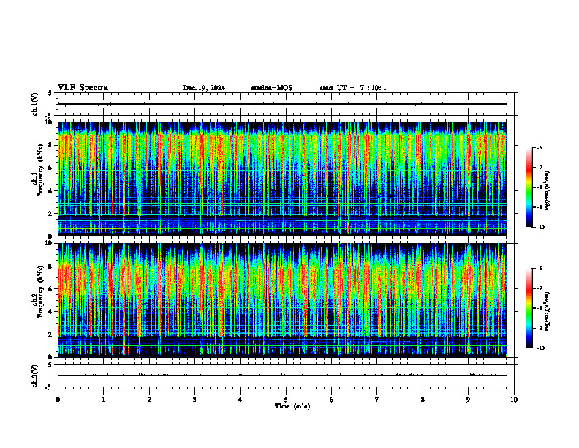Click the "6" time axis tick label
This screenshot has width=579, height=448.
tap(332, 400)
